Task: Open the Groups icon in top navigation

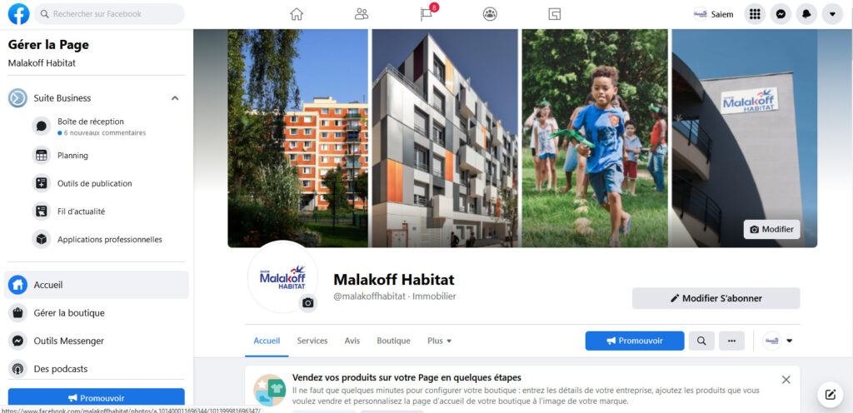Action: tap(490, 14)
